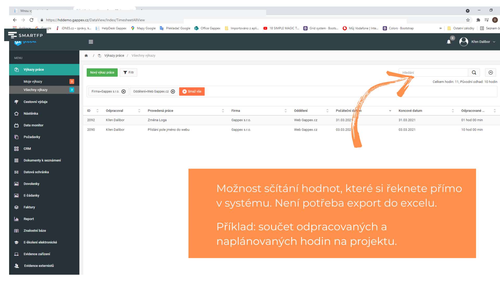This screenshot has height=281, width=500.
Task: Toggle sort on ID column
Action: (97, 111)
